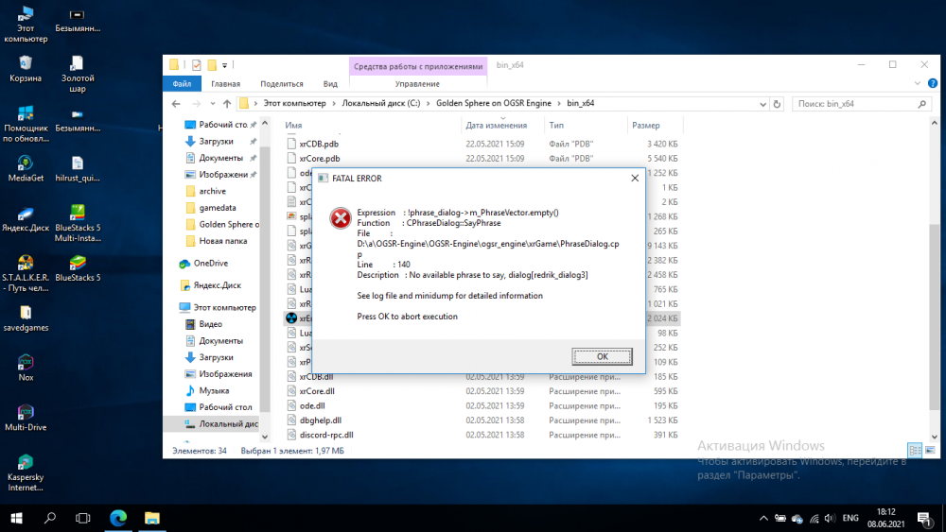Switch to the Вид ribbon tab
The height and width of the screenshot is (532, 946).
click(x=330, y=84)
